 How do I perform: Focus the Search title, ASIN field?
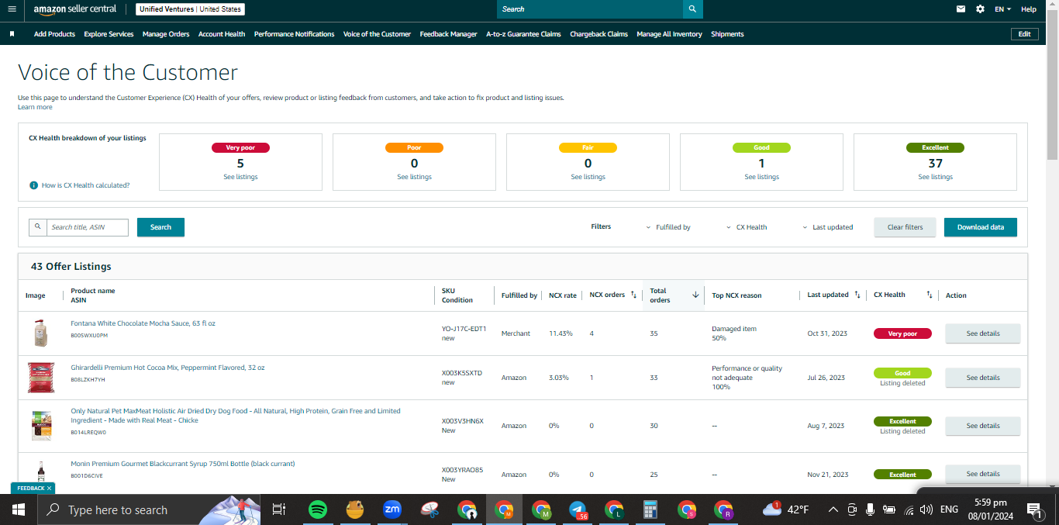87,227
